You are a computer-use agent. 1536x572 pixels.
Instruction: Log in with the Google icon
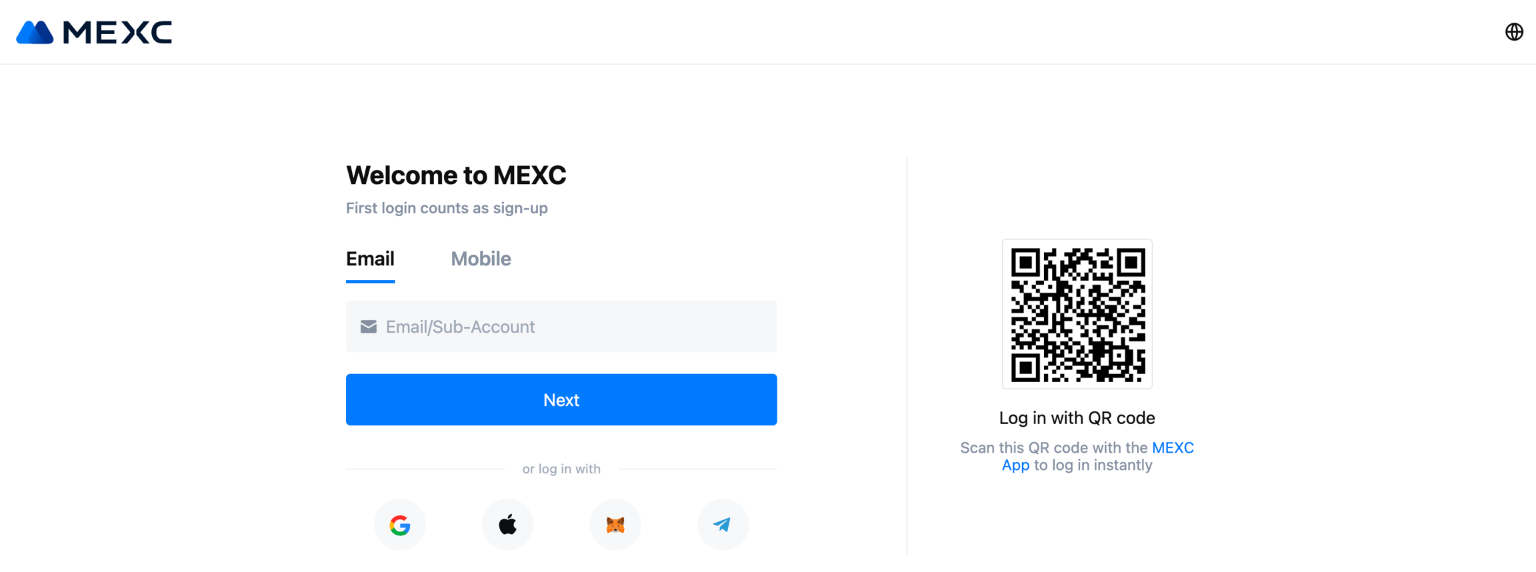[400, 525]
